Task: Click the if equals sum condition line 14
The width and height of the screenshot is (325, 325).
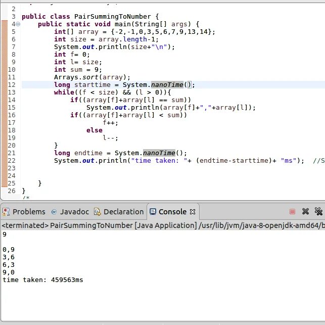Action: tap(130, 100)
